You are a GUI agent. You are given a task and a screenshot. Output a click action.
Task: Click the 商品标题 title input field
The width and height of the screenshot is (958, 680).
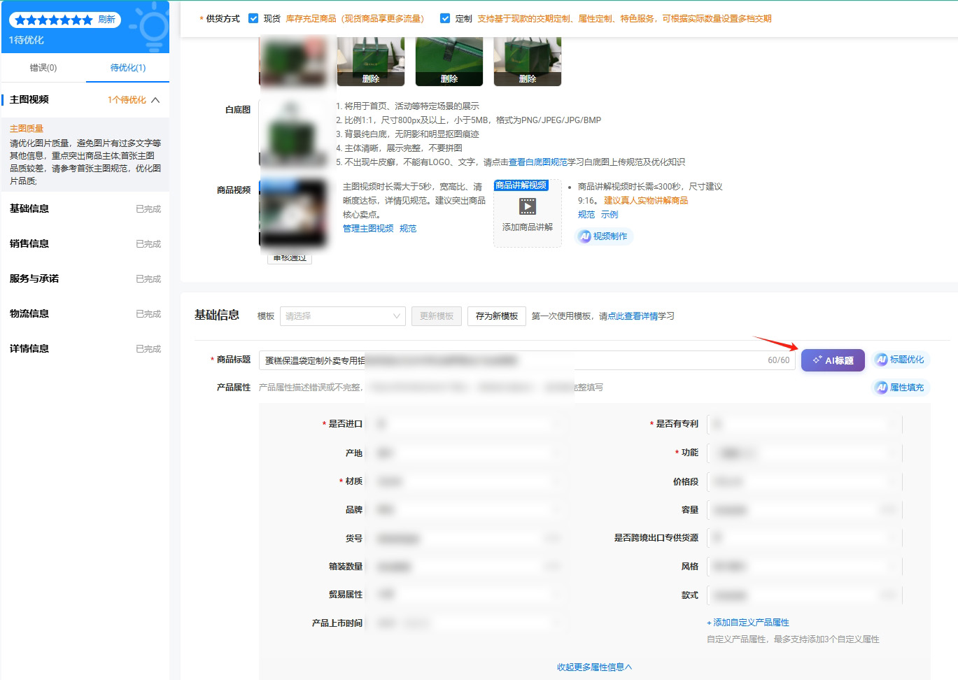coord(490,360)
